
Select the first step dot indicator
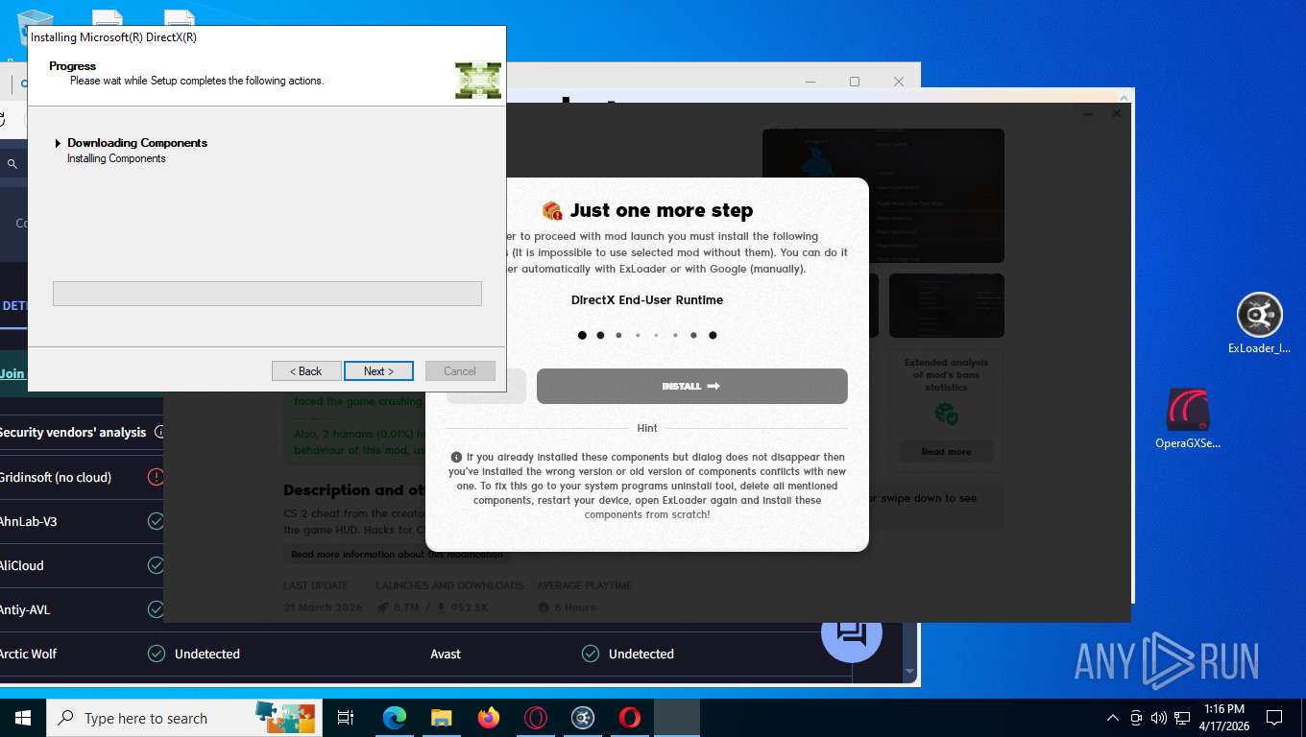tap(582, 335)
